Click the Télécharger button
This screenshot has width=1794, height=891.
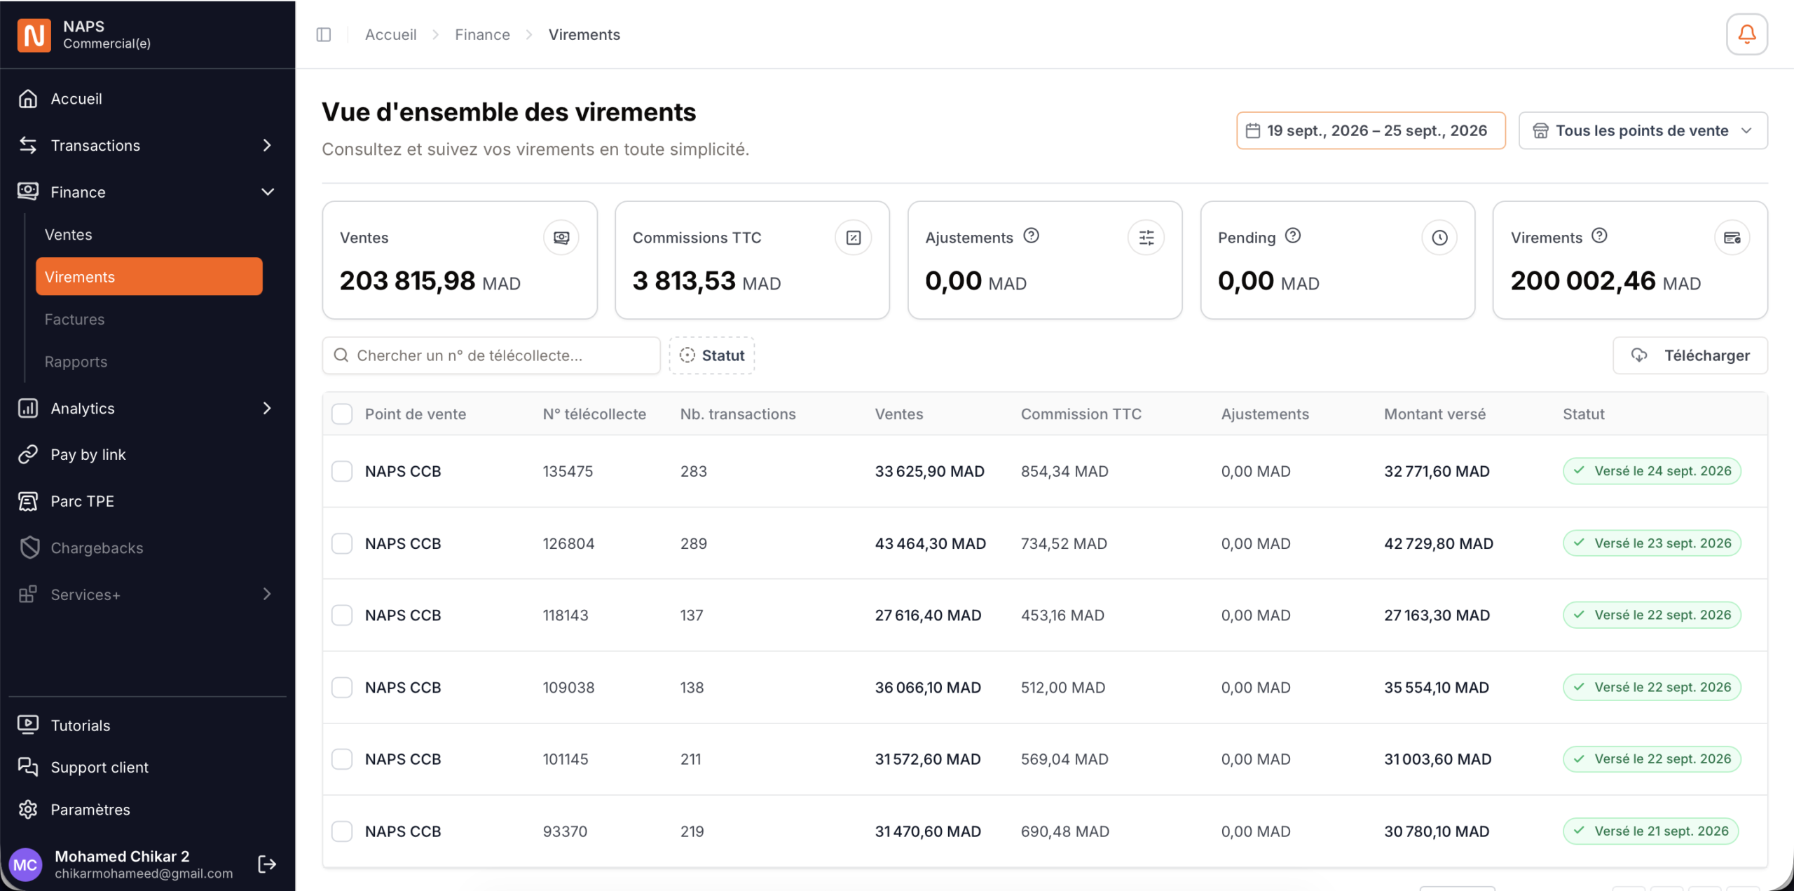pyautogui.click(x=1690, y=355)
